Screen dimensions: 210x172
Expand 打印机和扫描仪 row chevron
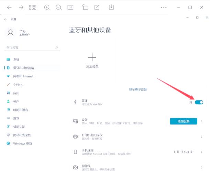pos(201,137)
